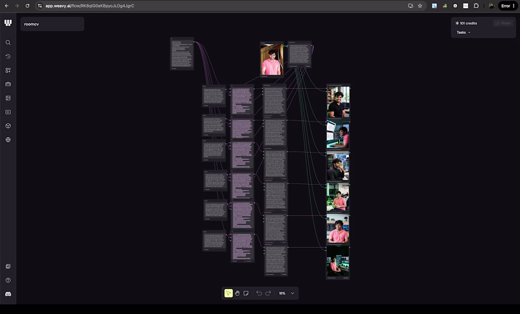Click the round white extension icon
520x314 pixels.
(x=455, y=6)
